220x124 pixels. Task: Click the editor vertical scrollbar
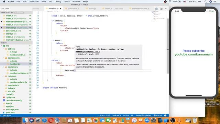click(x=168, y=46)
